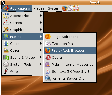Open Pidgin Internet Messenger
The width and height of the screenshot is (112, 95).
tap(70, 64)
